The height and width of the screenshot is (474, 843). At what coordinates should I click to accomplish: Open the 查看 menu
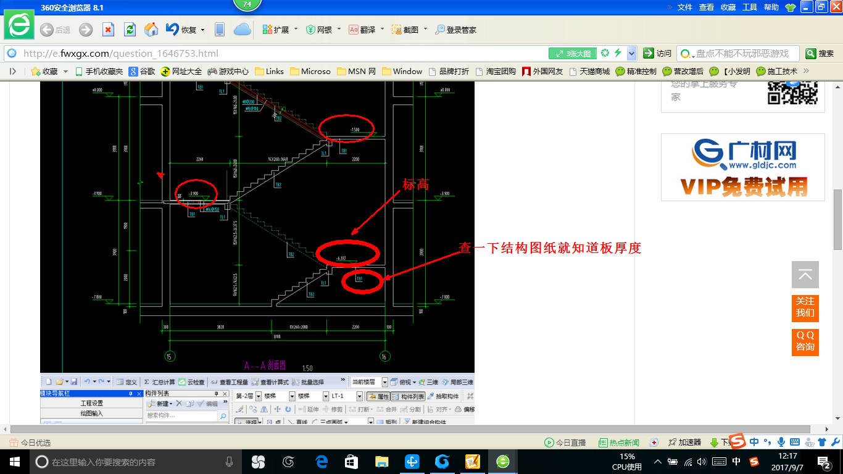(x=707, y=7)
